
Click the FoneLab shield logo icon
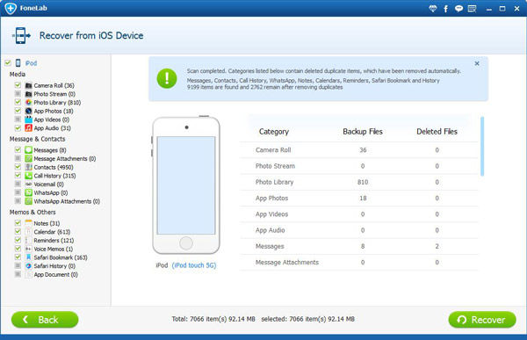[11, 8]
